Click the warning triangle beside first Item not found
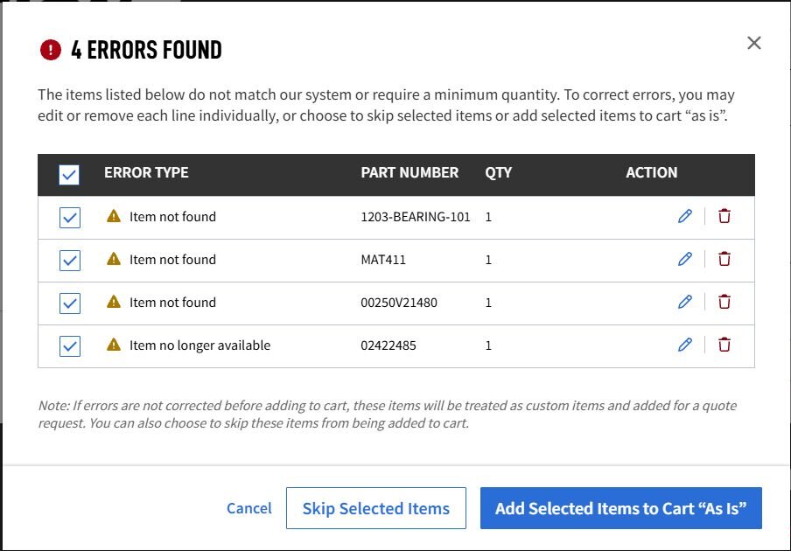This screenshot has width=791, height=551. click(x=114, y=215)
